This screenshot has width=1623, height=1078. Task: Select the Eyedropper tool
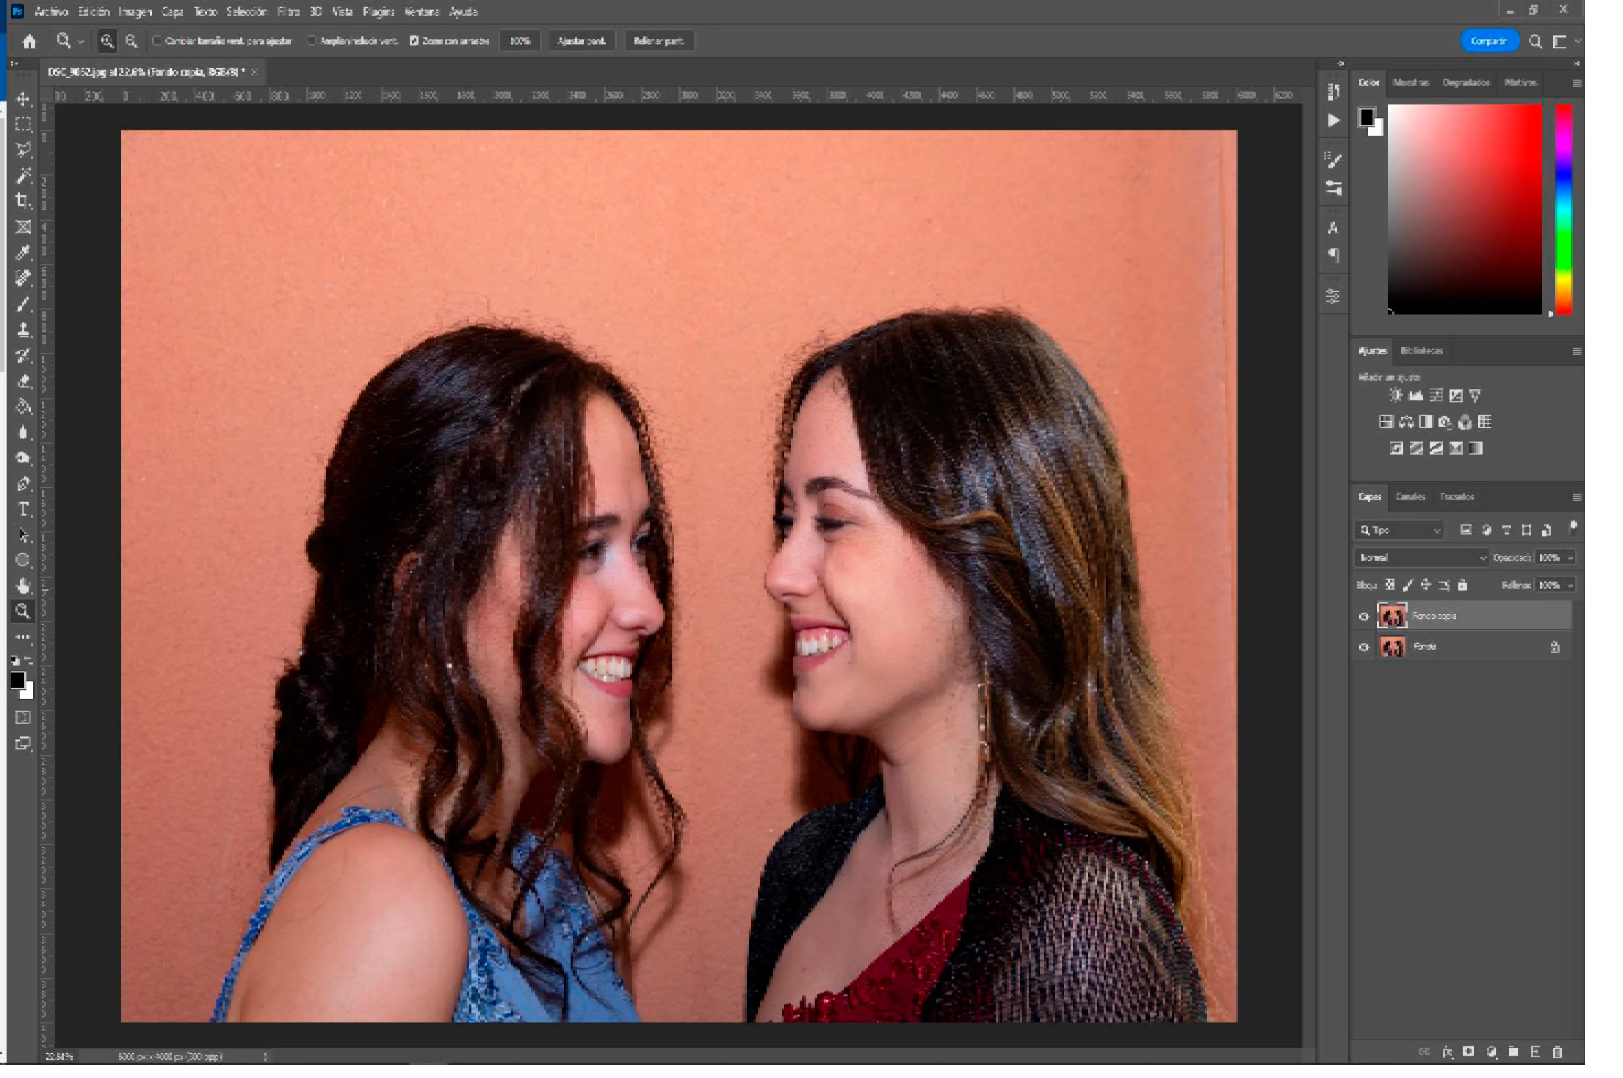click(x=23, y=253)
